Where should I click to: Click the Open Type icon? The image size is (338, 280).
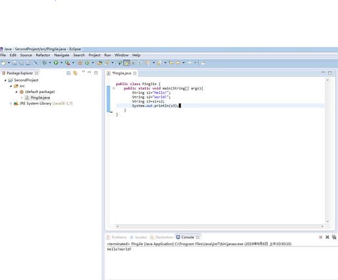pyautogui.click(x=100, y=63)
